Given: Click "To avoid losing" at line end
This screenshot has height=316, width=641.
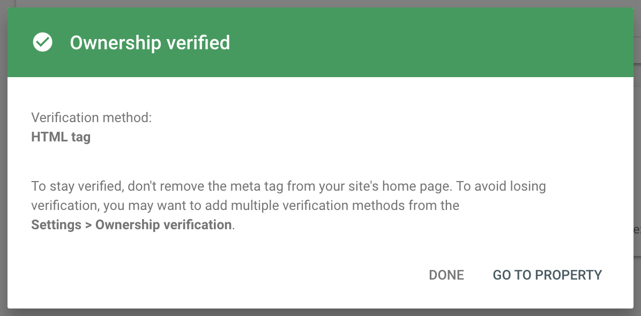Looking at the screenshot, I should pyautogui.click(x=504, y=186).
